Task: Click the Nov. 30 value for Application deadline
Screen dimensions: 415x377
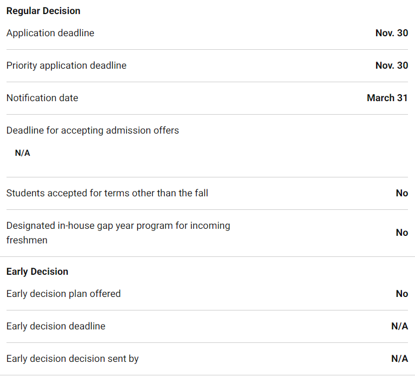Action: coord(391,33)
